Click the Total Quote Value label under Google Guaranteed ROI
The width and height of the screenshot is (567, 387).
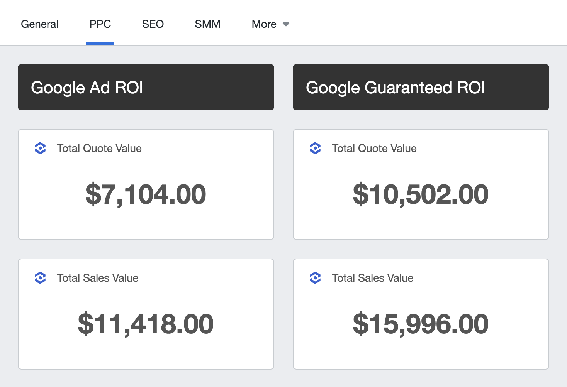(374, 149)
